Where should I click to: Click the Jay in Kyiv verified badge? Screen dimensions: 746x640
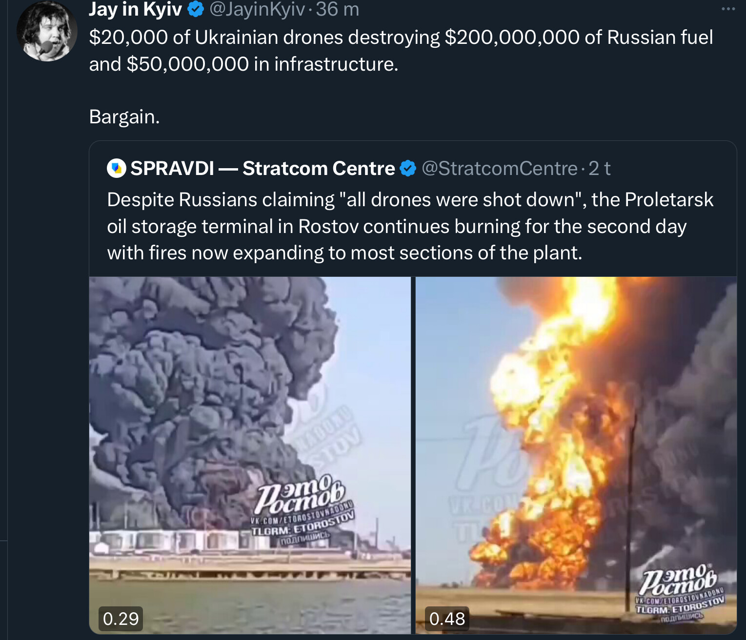pos(196,9)
